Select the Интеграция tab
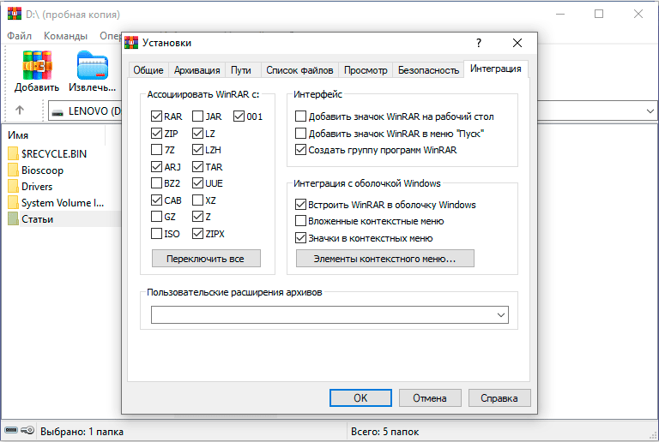 tap(495, 69)
